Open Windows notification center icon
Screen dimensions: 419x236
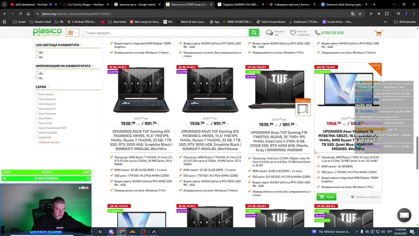tap(412, 232)
